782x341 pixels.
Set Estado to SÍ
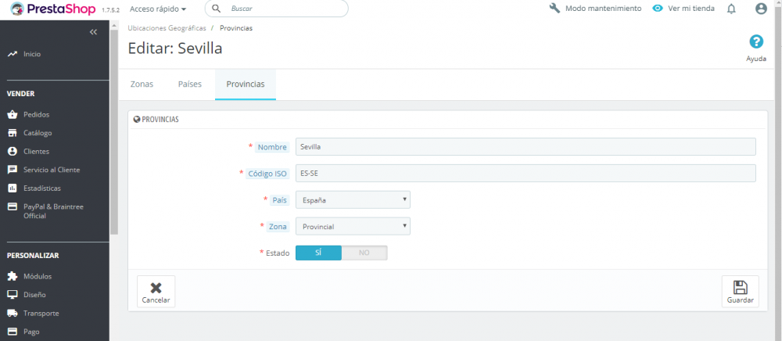pyautogui.click(x=319, y=253)
